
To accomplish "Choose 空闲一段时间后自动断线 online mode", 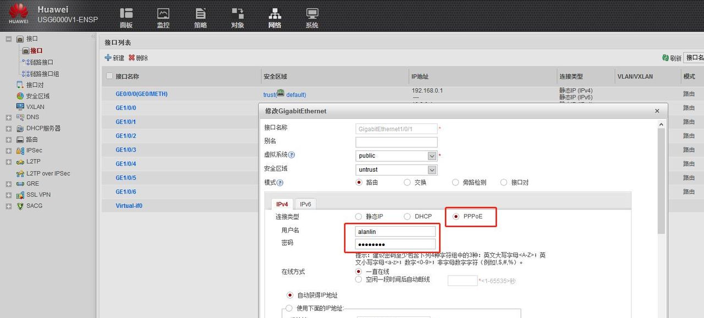I will (358, 279).
